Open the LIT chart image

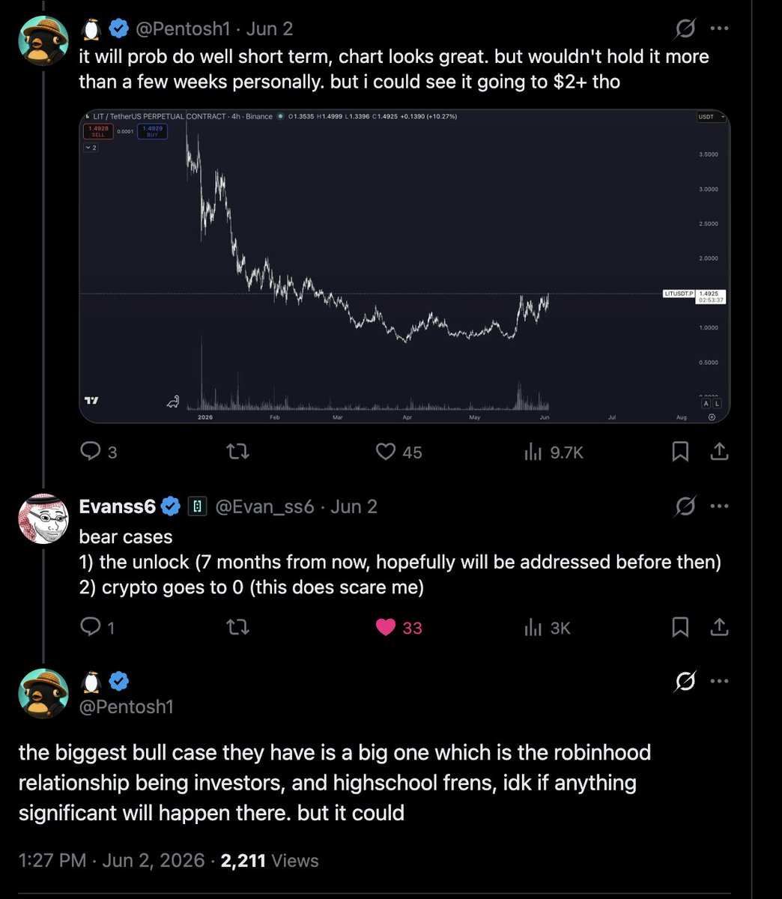tap(404, 267)
